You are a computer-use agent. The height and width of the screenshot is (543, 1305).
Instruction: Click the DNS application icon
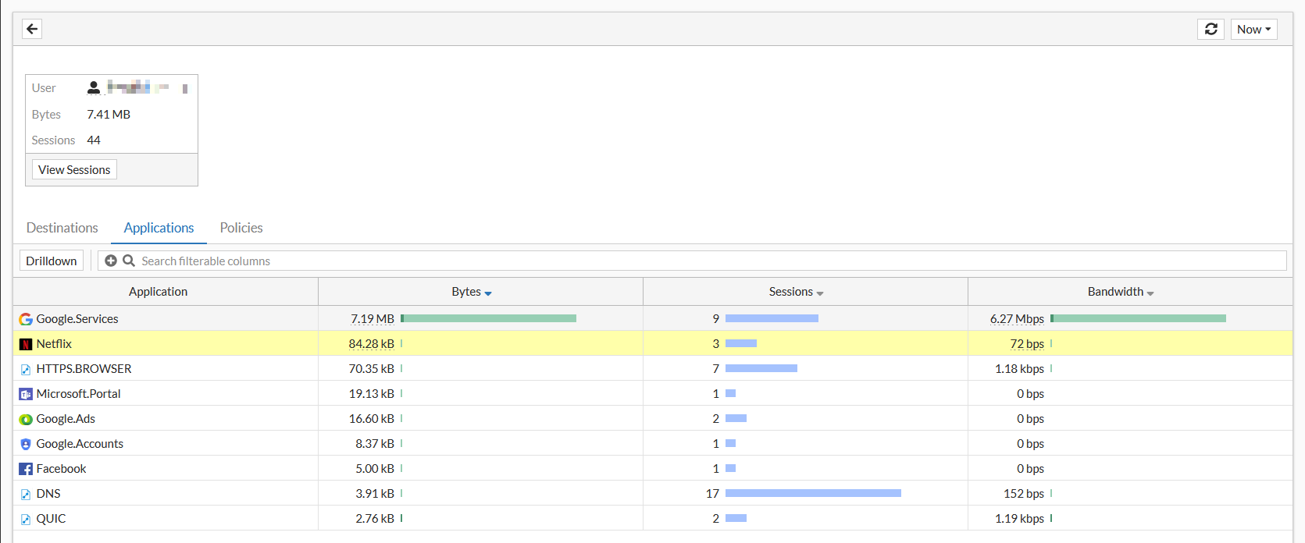[x=26, y=494]
